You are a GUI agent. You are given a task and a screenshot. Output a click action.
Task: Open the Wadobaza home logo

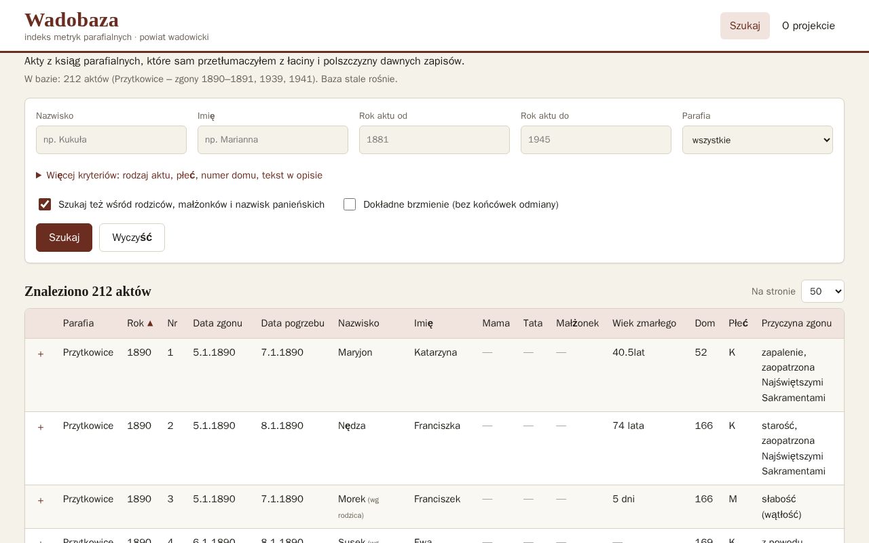(71, 20)
